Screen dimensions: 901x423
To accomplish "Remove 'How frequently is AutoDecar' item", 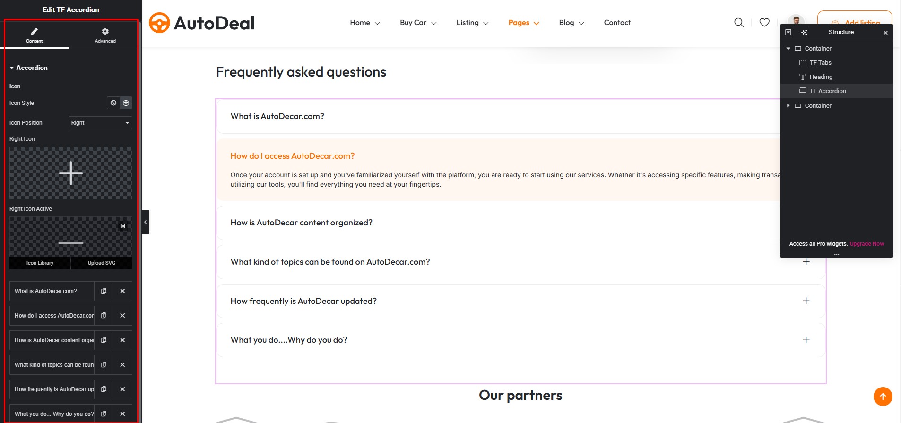I will 122,389.
